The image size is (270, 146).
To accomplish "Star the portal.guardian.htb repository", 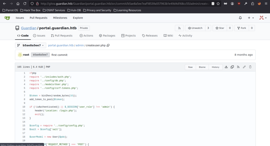I will [220, 28].
